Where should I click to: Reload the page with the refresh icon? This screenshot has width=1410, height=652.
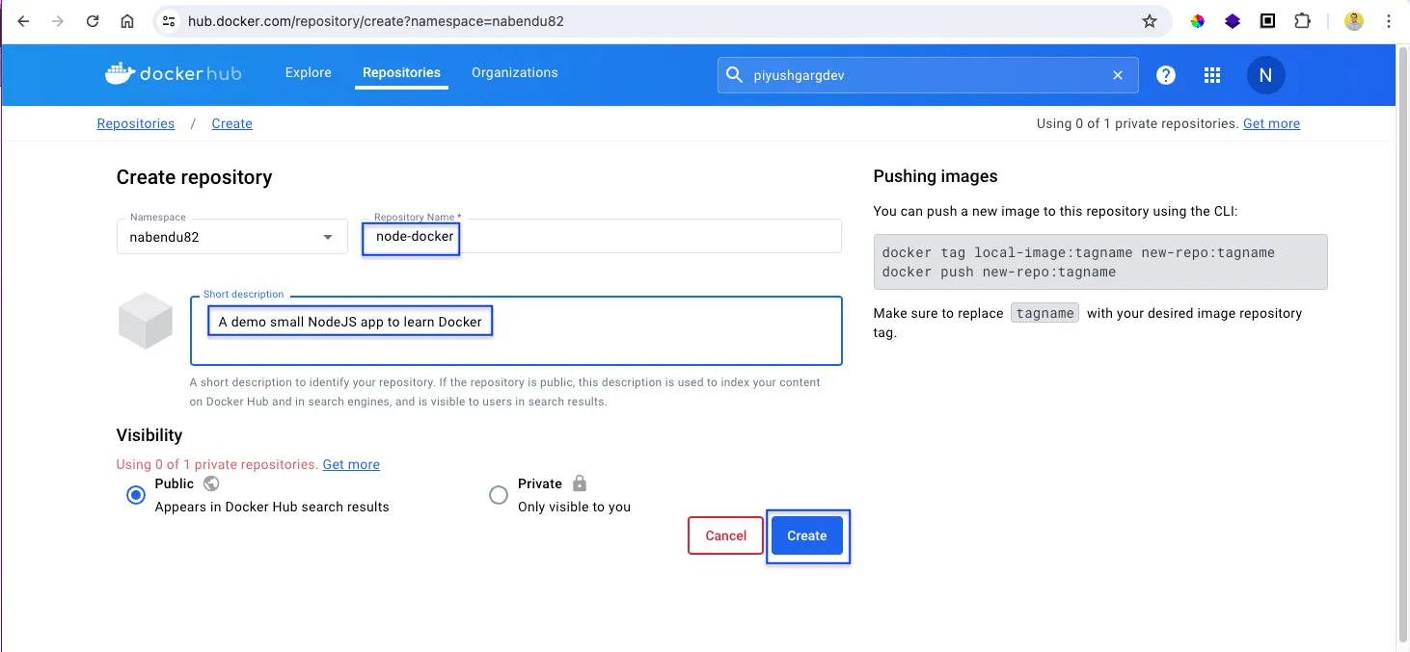click(x=93, y=21)
